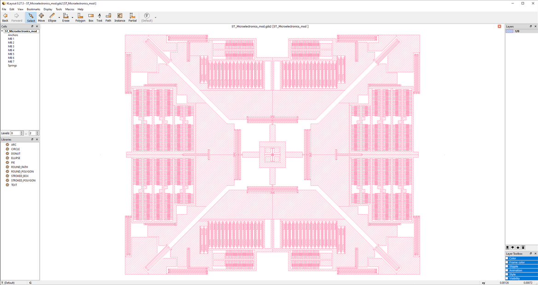Image resolution: width=538 pixels, height=285 pixels.
Task: Click the ARC library cell icon
Action: point(7,144)
